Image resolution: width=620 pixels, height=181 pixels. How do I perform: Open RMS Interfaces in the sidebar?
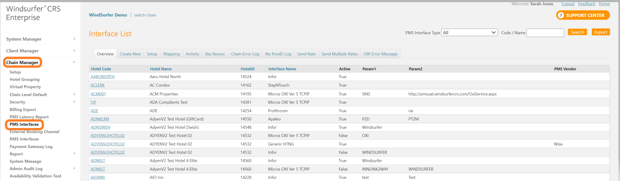pyautogui.click(x=24, y=139)
